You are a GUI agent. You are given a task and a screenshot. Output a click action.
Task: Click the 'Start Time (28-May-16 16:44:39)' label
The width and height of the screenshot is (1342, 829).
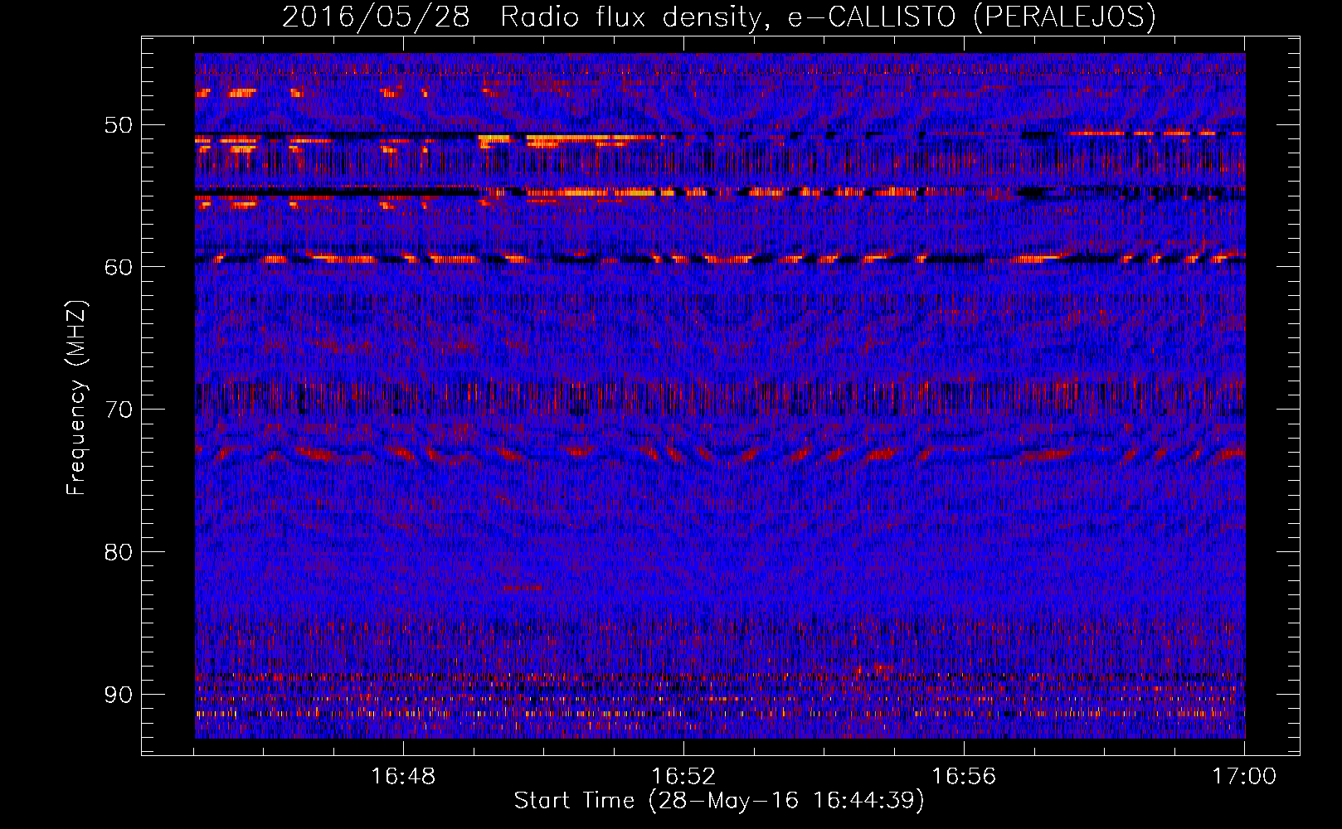(x=719, y=801)
